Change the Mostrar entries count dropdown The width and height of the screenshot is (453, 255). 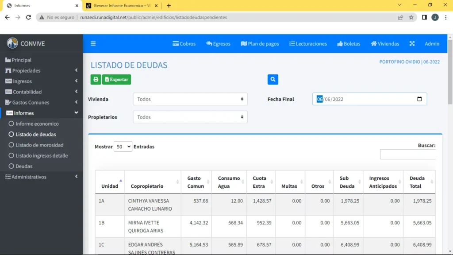pos(123,147)
